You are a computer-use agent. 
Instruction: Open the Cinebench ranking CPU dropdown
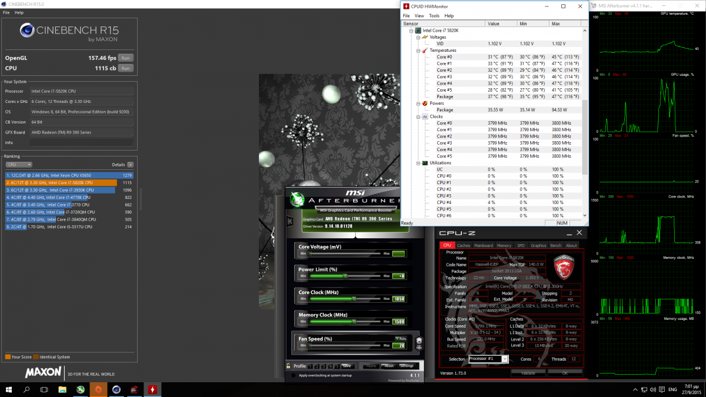pyautogui.click(x=19, y=165)
